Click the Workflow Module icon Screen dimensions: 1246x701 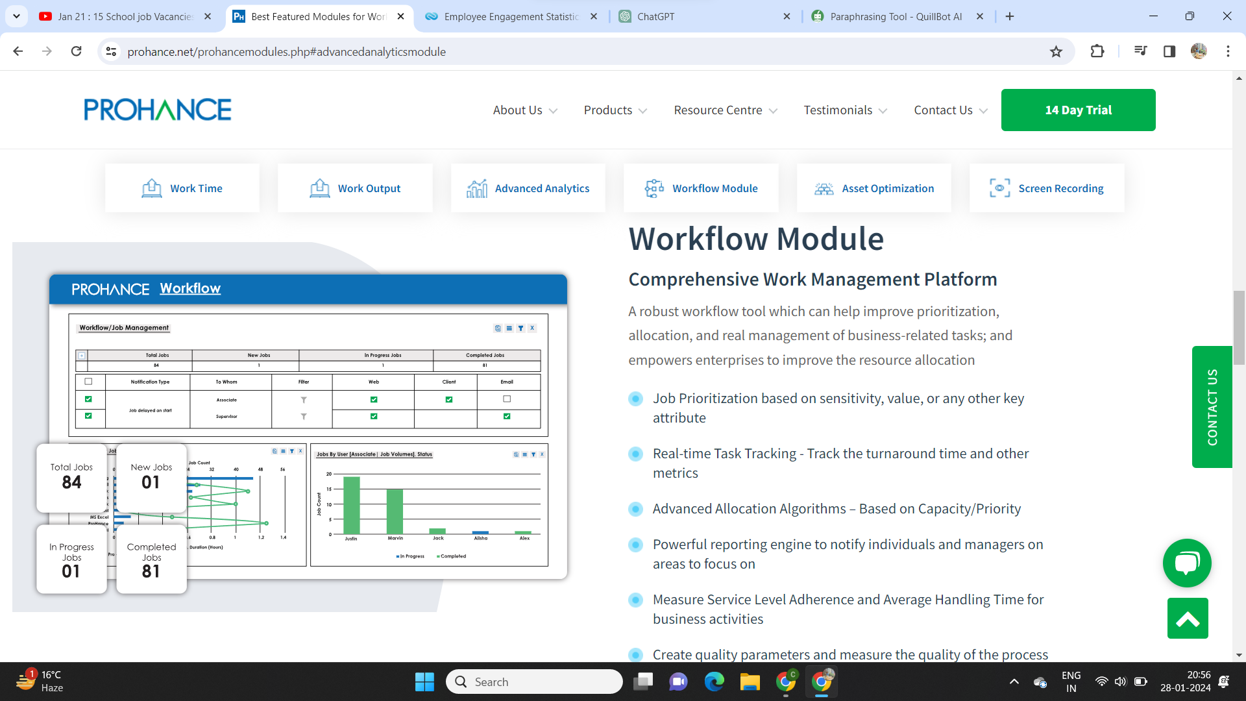coord(654,188)
